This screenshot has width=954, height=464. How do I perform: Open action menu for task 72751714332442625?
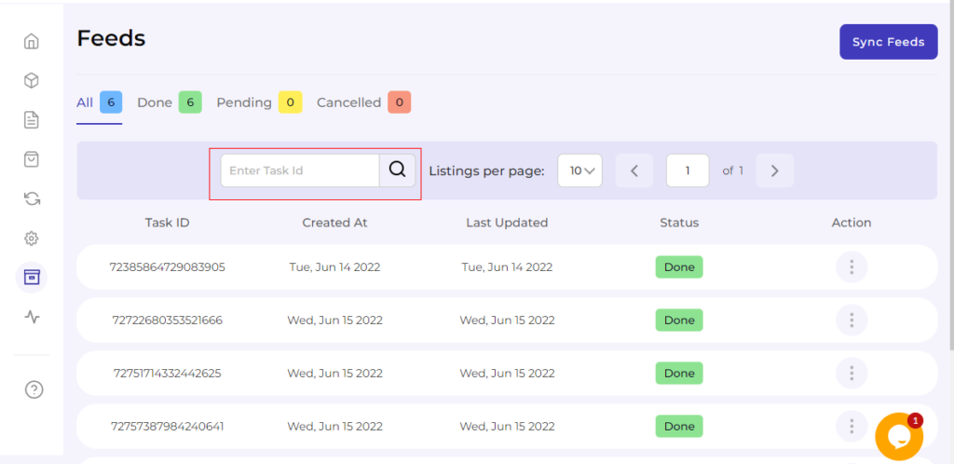851,374
